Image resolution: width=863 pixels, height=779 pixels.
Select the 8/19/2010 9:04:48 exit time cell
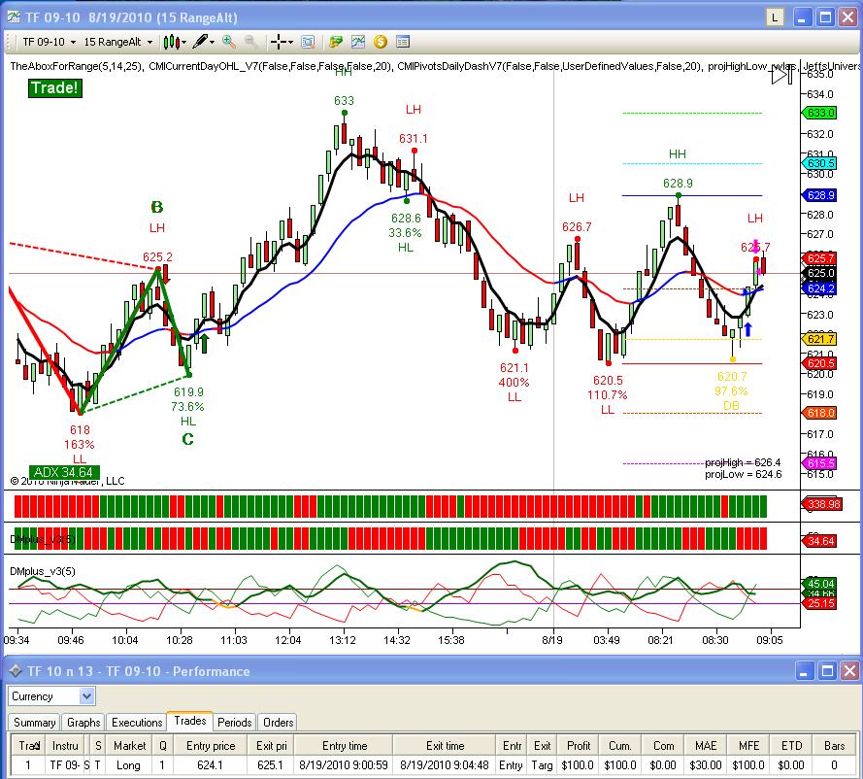[445, 765]
